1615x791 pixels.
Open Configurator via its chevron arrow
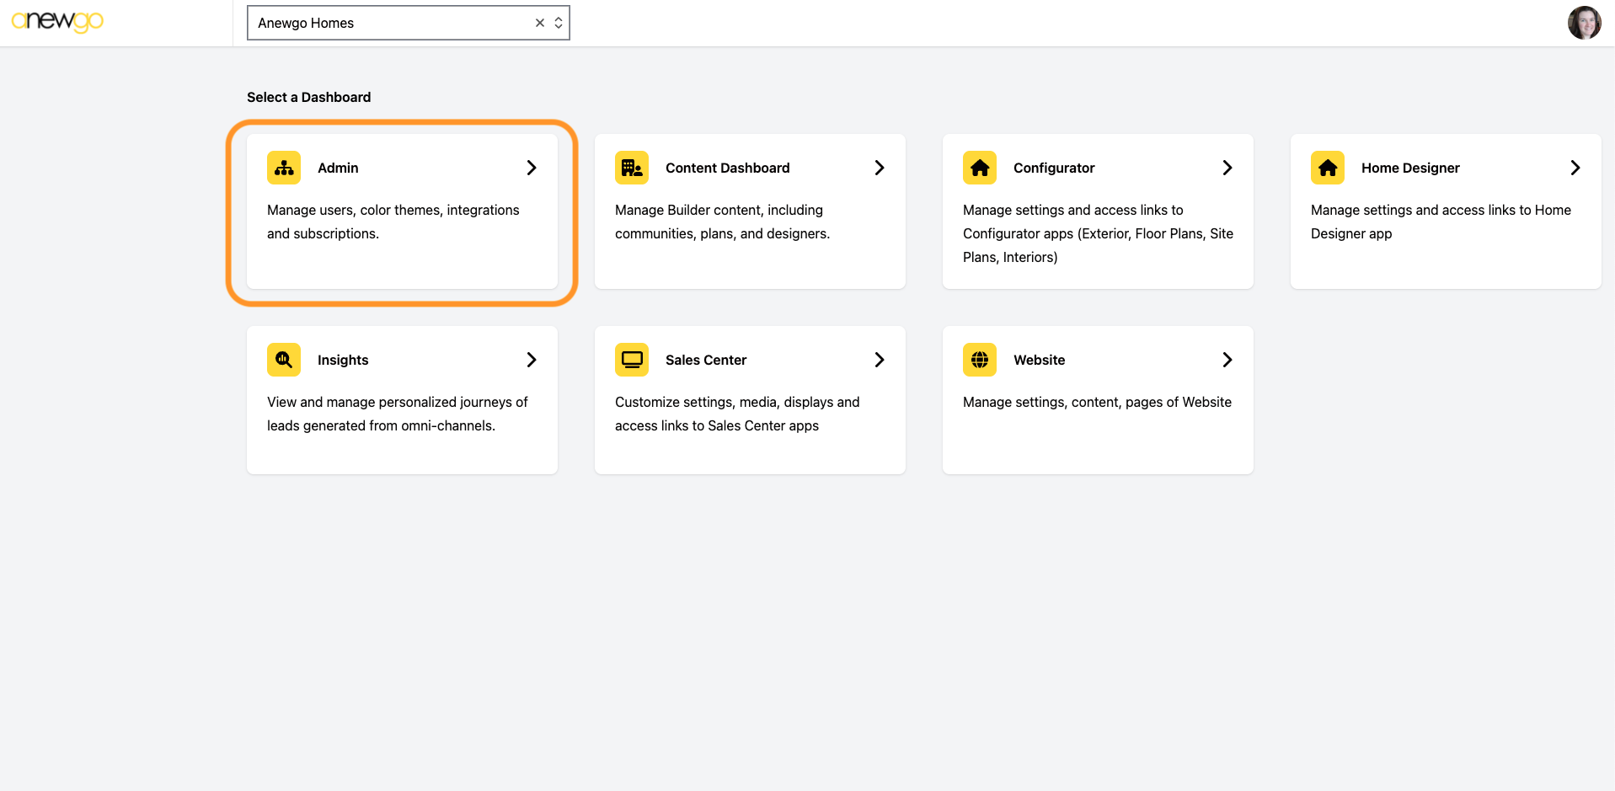tap(1227, 168)
